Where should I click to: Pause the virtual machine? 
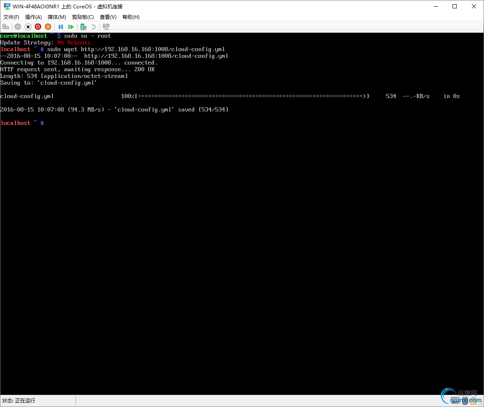pyautogui.click(x=61, y=27)
